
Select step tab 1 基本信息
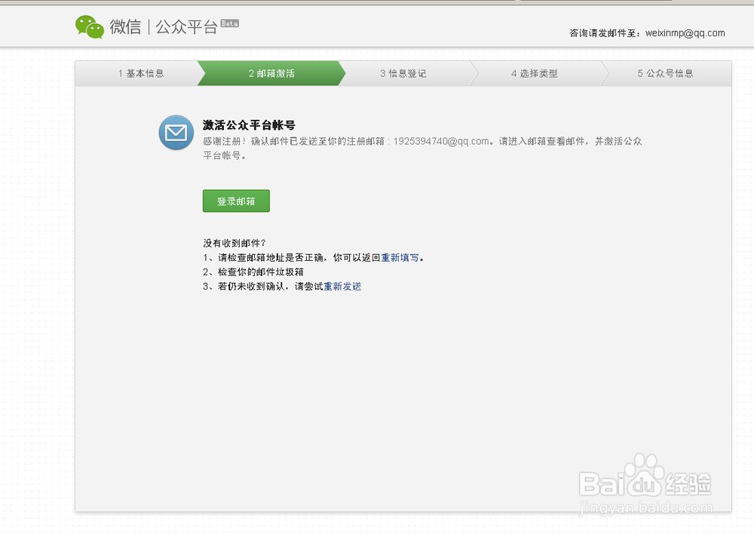(x=141, y=73)
